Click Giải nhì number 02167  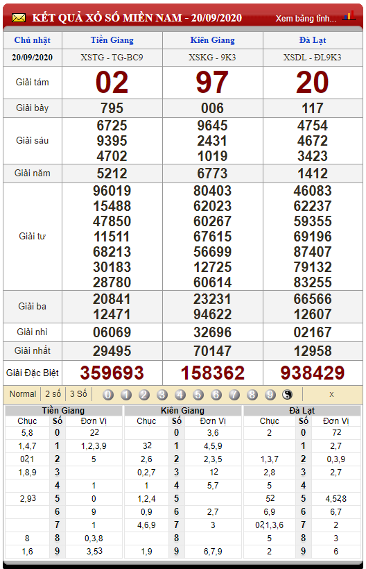coord(313,332)
